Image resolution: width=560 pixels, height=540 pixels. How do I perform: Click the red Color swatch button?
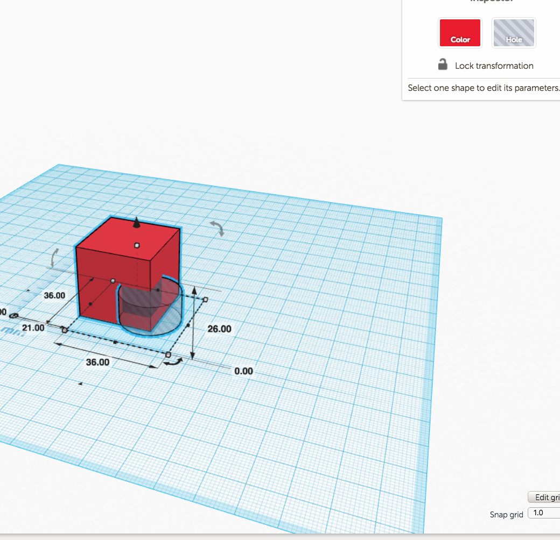coord(460,33)
